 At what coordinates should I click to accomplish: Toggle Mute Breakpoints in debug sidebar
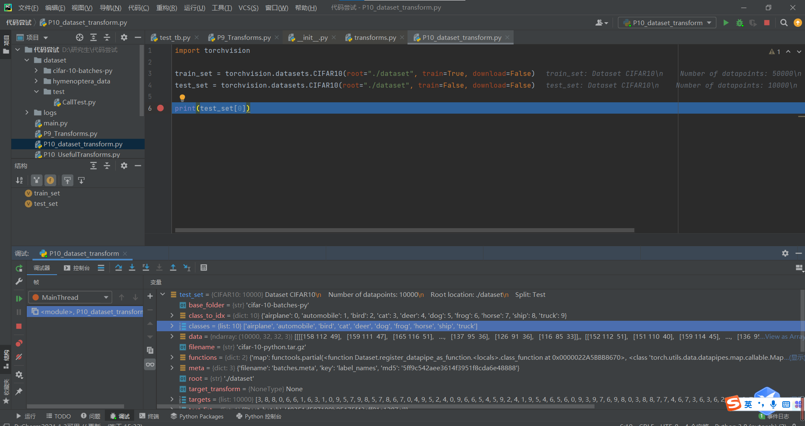[19, 357]
